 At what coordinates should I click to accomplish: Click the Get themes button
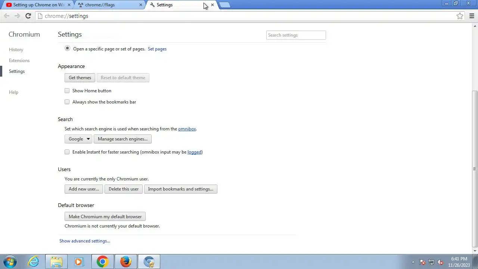point(80,78)
